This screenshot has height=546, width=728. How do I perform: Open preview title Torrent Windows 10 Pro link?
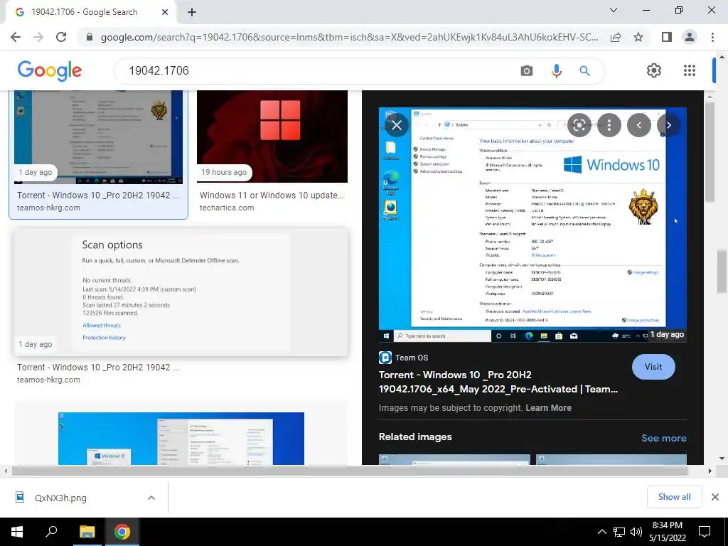tap(498, 382)
